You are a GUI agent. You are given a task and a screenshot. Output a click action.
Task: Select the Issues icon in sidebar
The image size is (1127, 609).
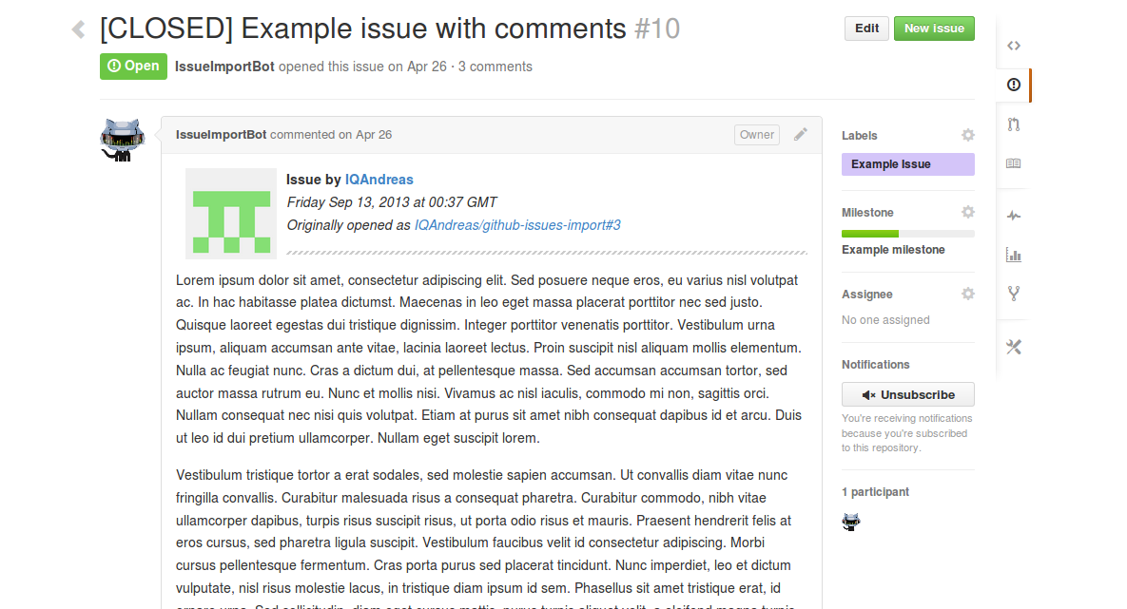(x=1014, y=85)
